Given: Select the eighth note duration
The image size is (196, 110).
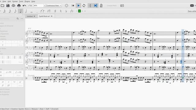Looking at the screenshot, I should [x=15, y=11].
